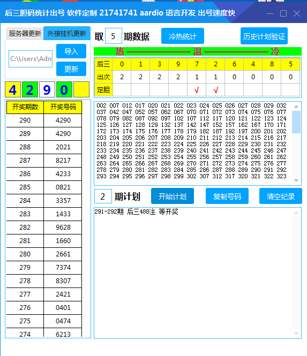
Task: Click the 历史计划验证 button
Action: pyautogui.click(x=264, y=36)
